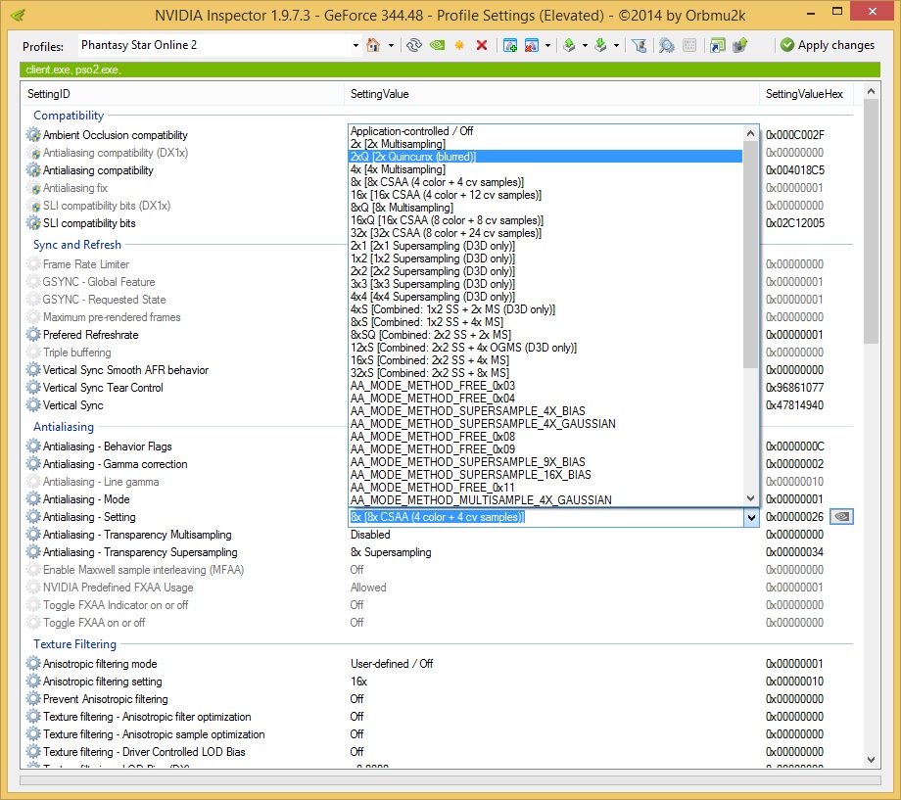The image size is (901, 800).
Task: Select AA_MODE_METHOD_MULTISAMPLE_4X_GAUSSIAN entry
Action: pos(545,500)
